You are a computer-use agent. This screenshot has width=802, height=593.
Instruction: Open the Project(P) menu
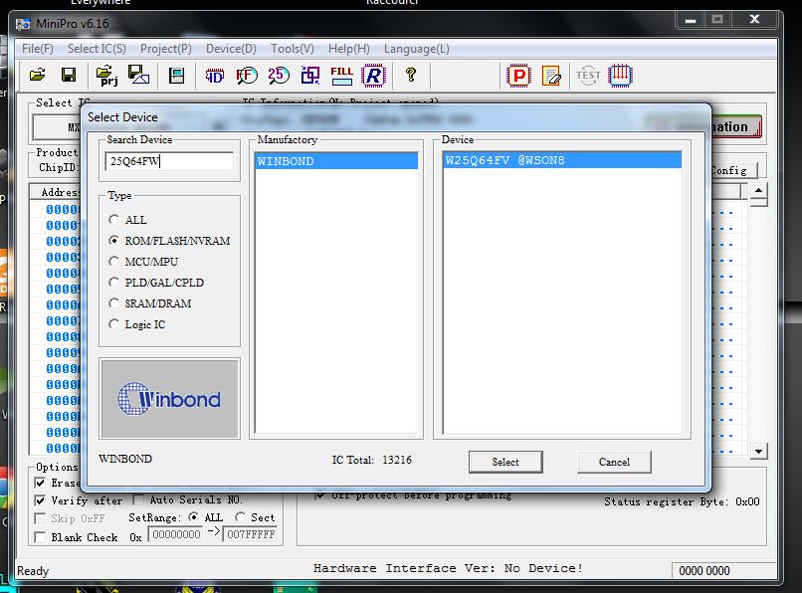(166, 49)
